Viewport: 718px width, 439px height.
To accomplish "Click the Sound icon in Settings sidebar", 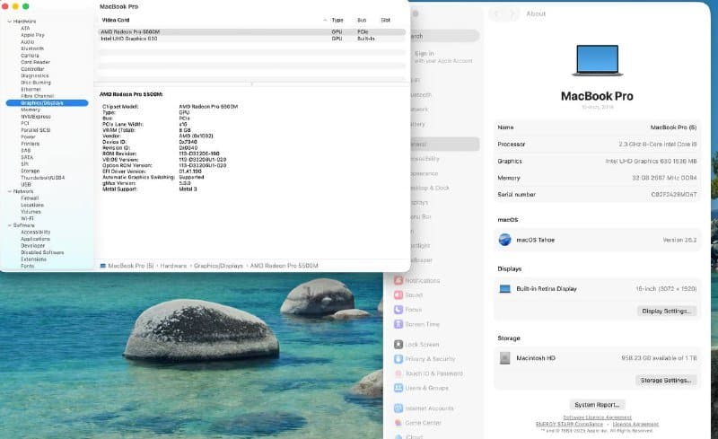I will (398, 294).
